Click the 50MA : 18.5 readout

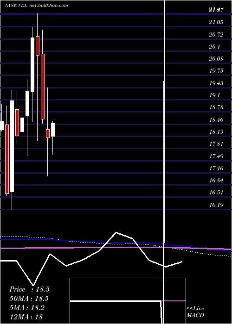(29, 299)
